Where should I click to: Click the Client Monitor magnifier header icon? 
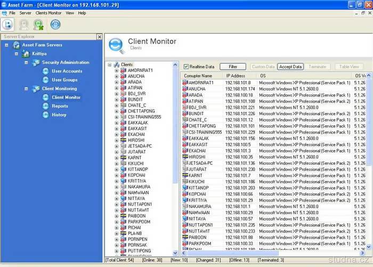click(116, 46)
